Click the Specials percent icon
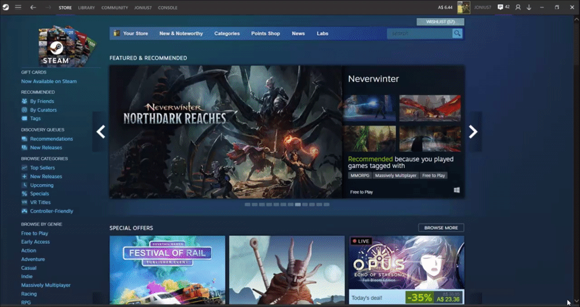Screen dimensions: 580x307 point(24,193)
